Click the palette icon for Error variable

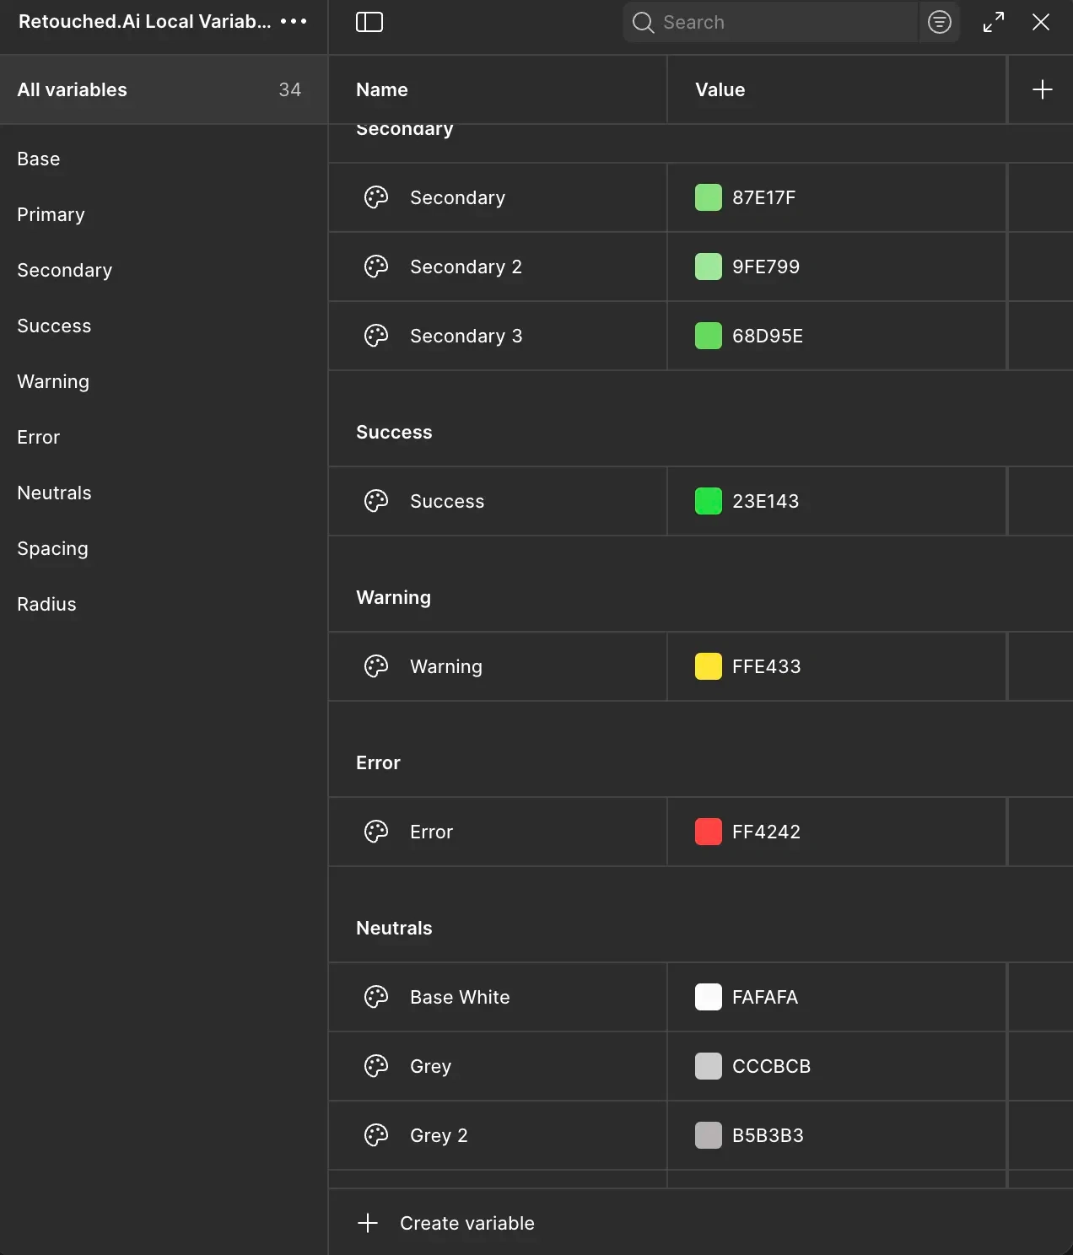pyautogui.click(x=376, y=832)
